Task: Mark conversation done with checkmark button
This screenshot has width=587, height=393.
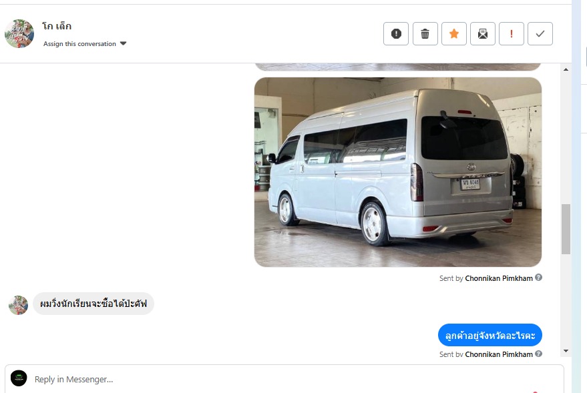Action: (540, 33)
